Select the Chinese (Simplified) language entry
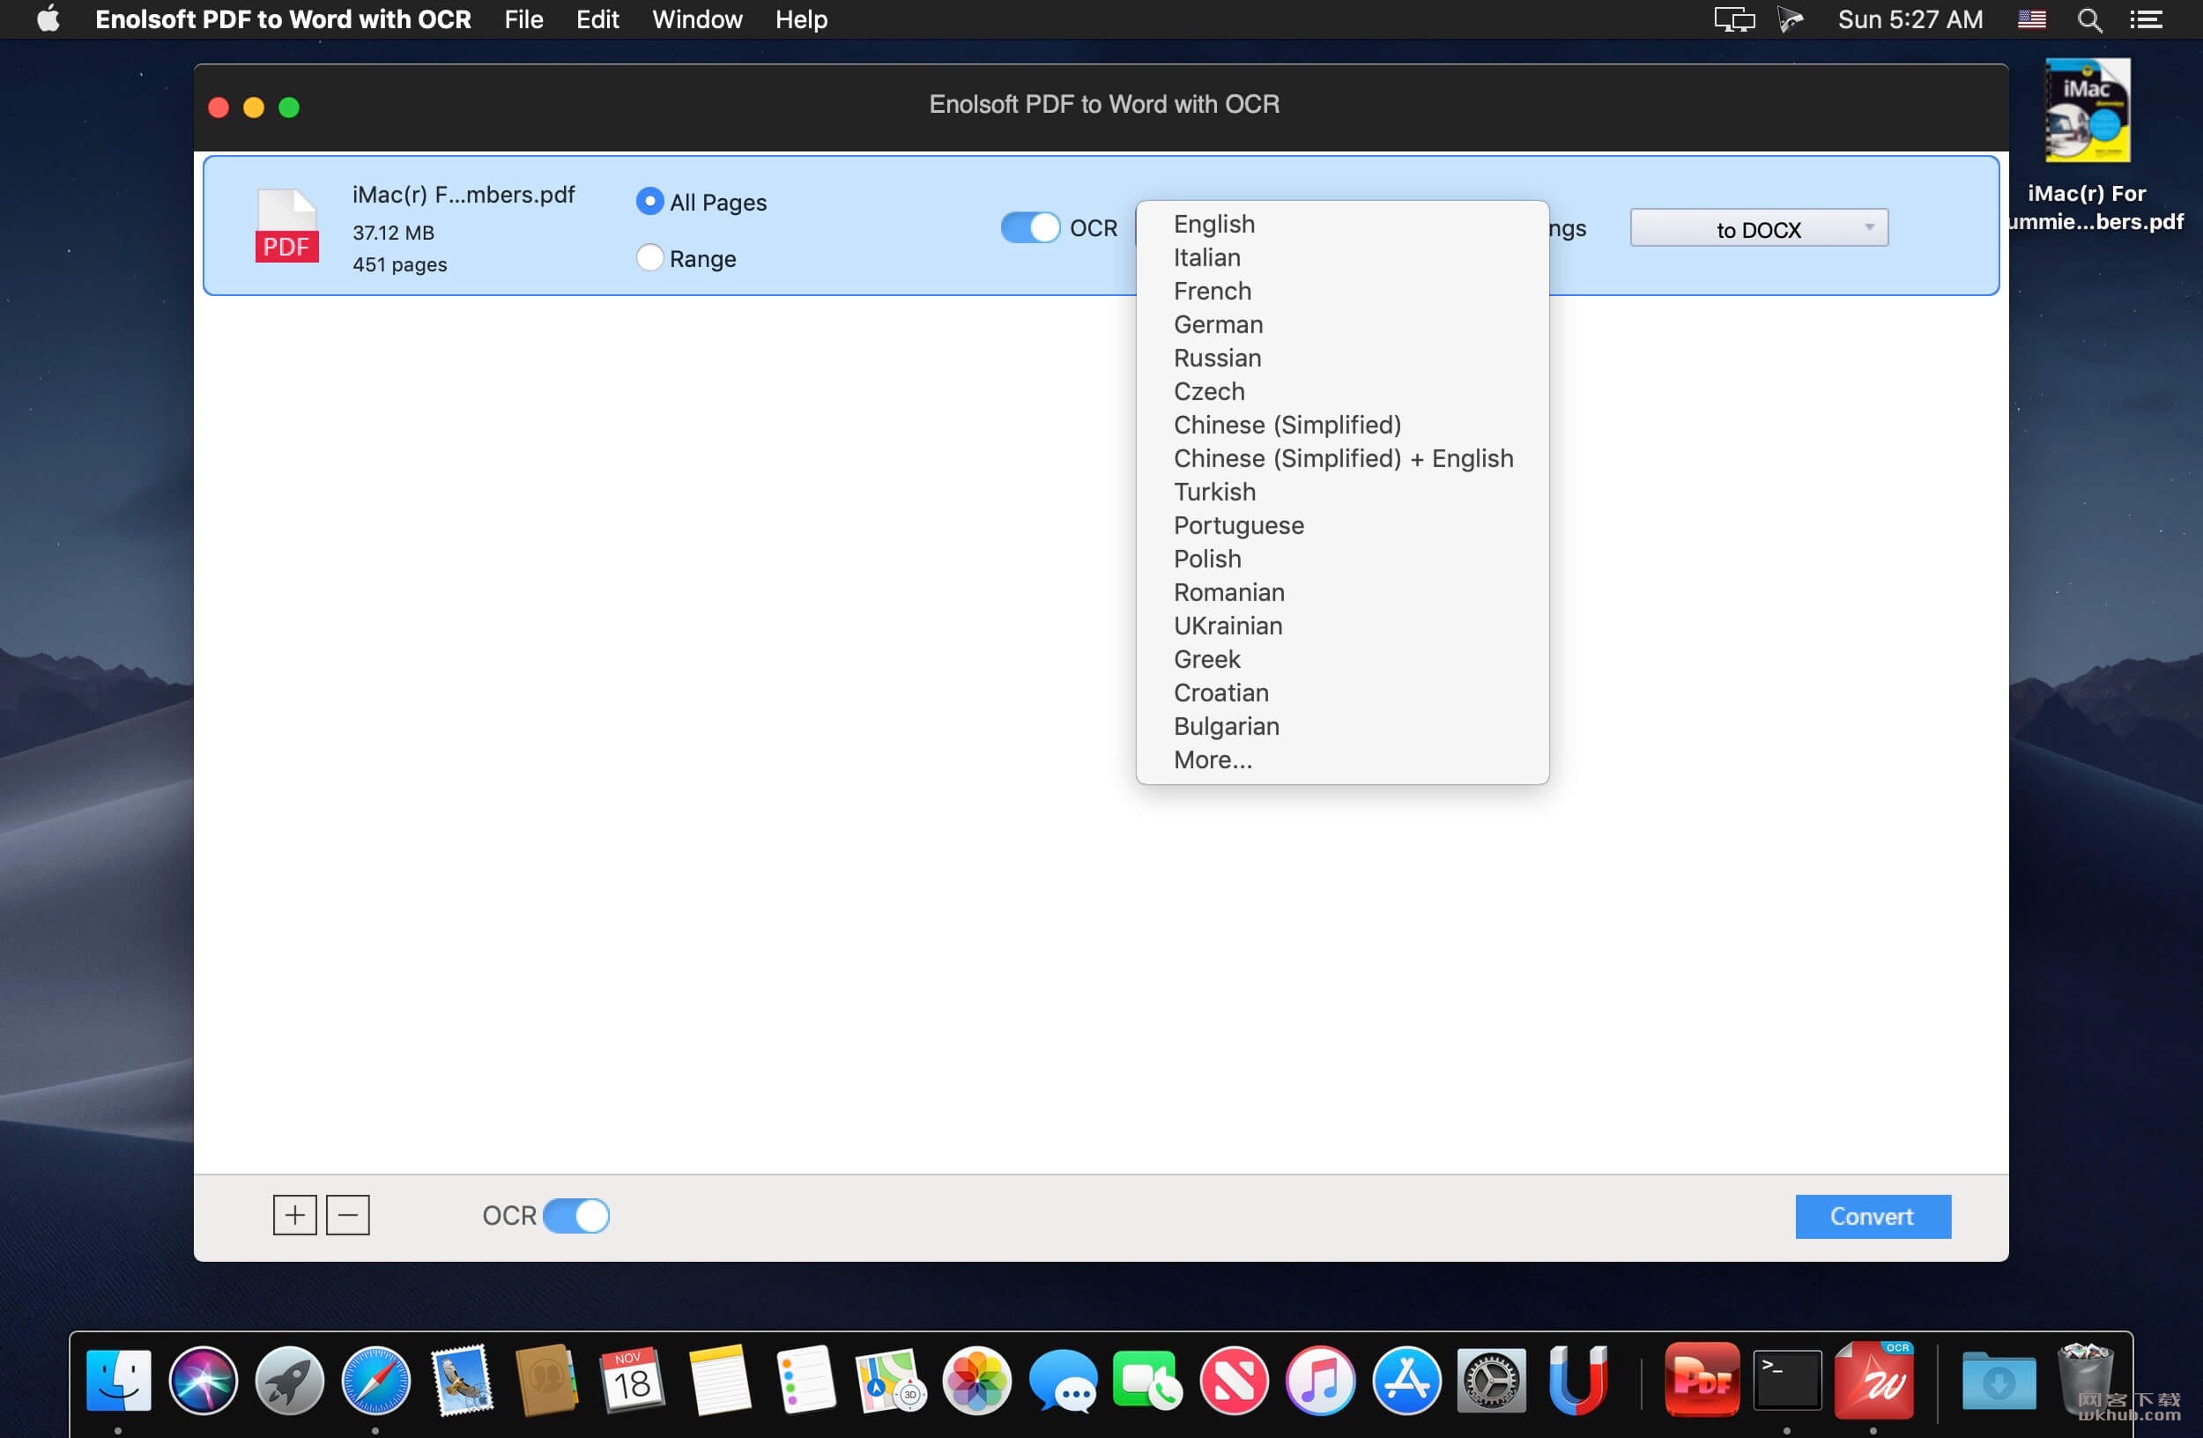 [1342, 425]
